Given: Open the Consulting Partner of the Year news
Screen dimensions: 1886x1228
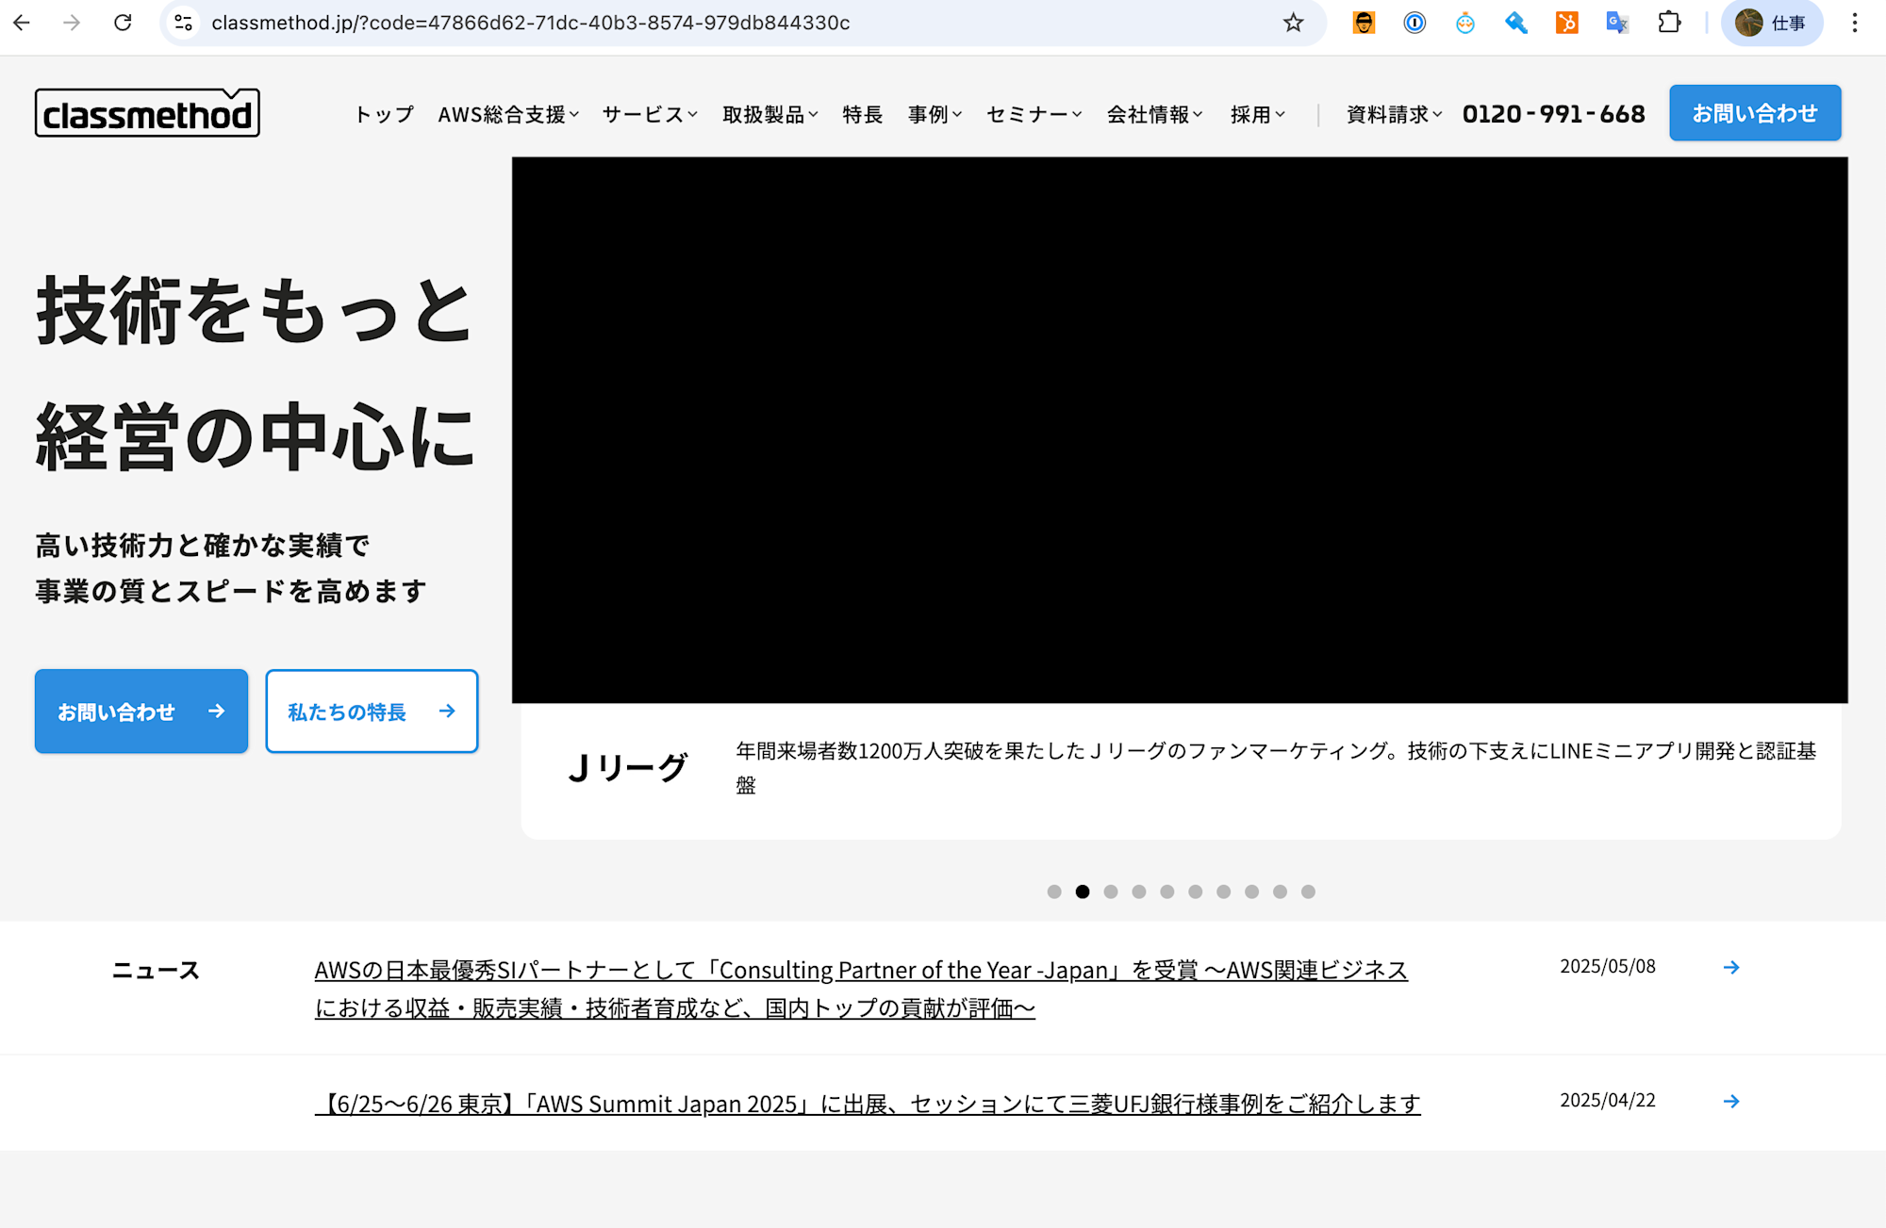Looking at the screenshot, I should tap(861, 989).
